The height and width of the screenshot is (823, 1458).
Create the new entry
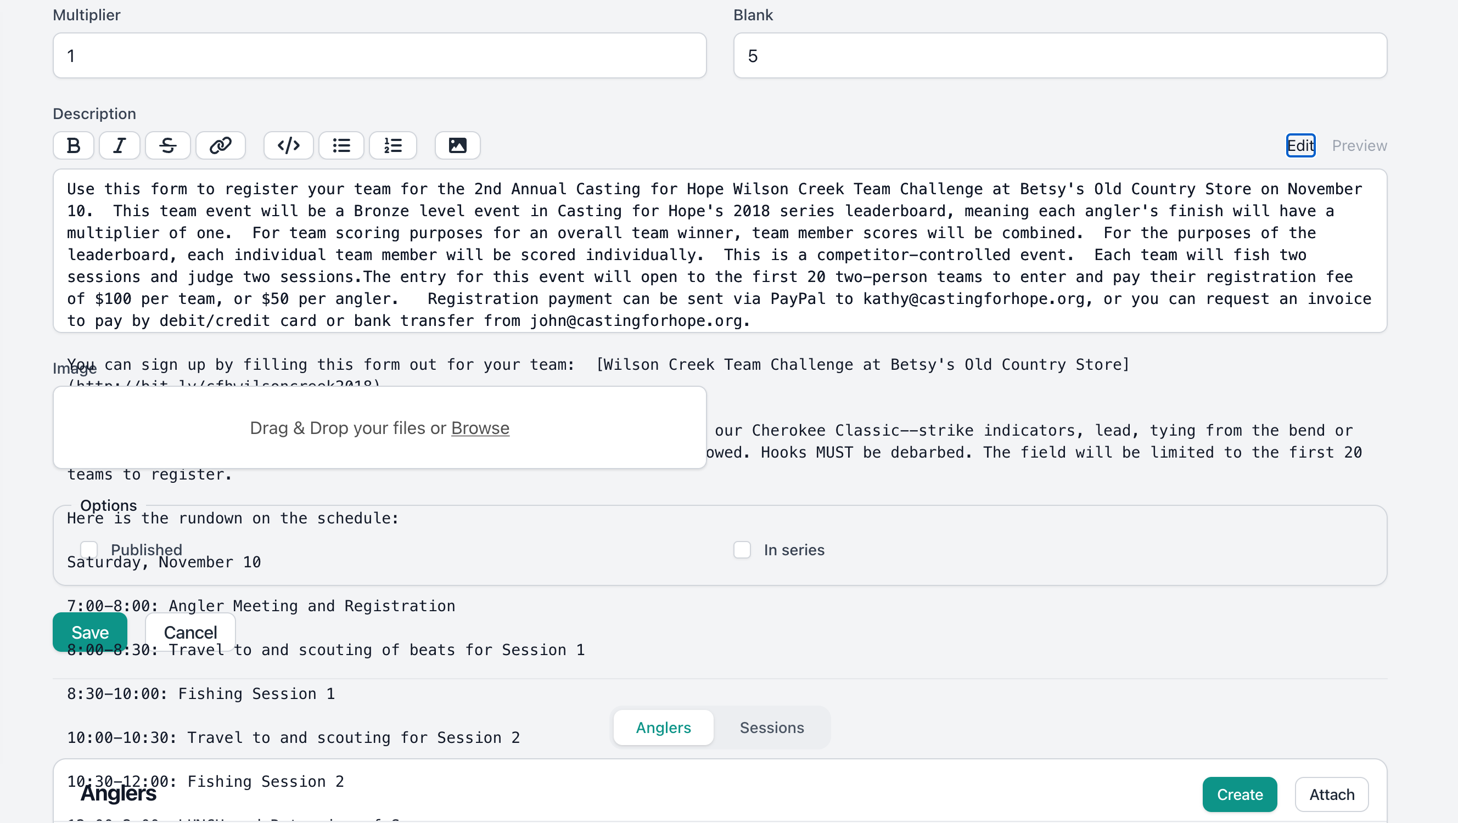pyautogui.click(x=1240, y=794)
